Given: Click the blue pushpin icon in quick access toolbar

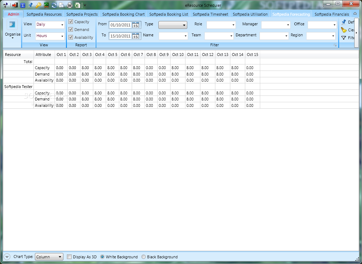Looking at the screenshot, I should tap(30, 5).
